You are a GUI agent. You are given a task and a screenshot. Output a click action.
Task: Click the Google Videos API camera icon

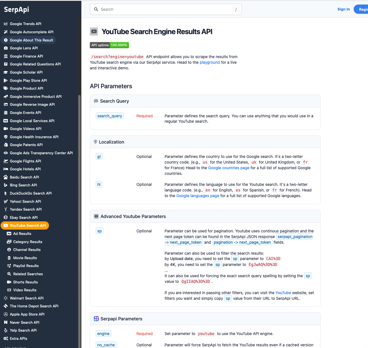[x=6, y=129]
